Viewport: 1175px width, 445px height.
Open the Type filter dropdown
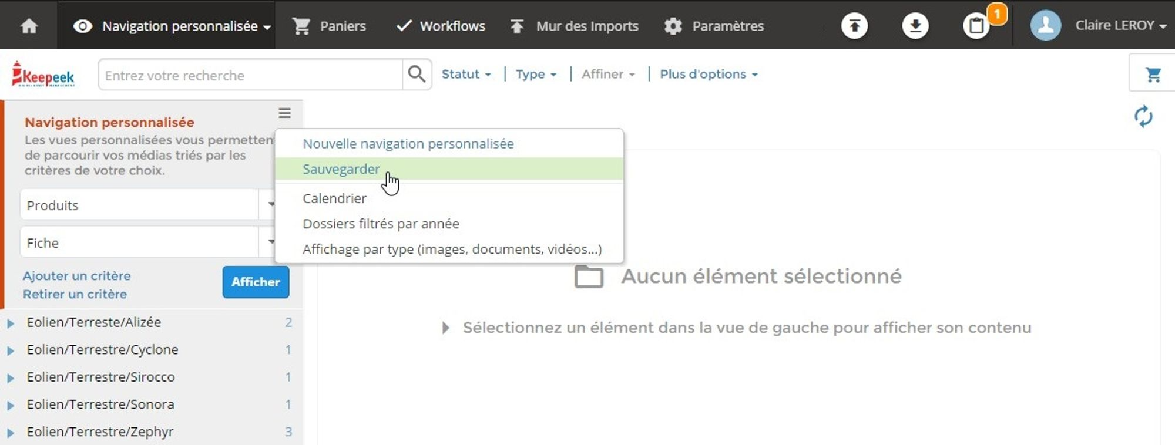pos(535,75)
